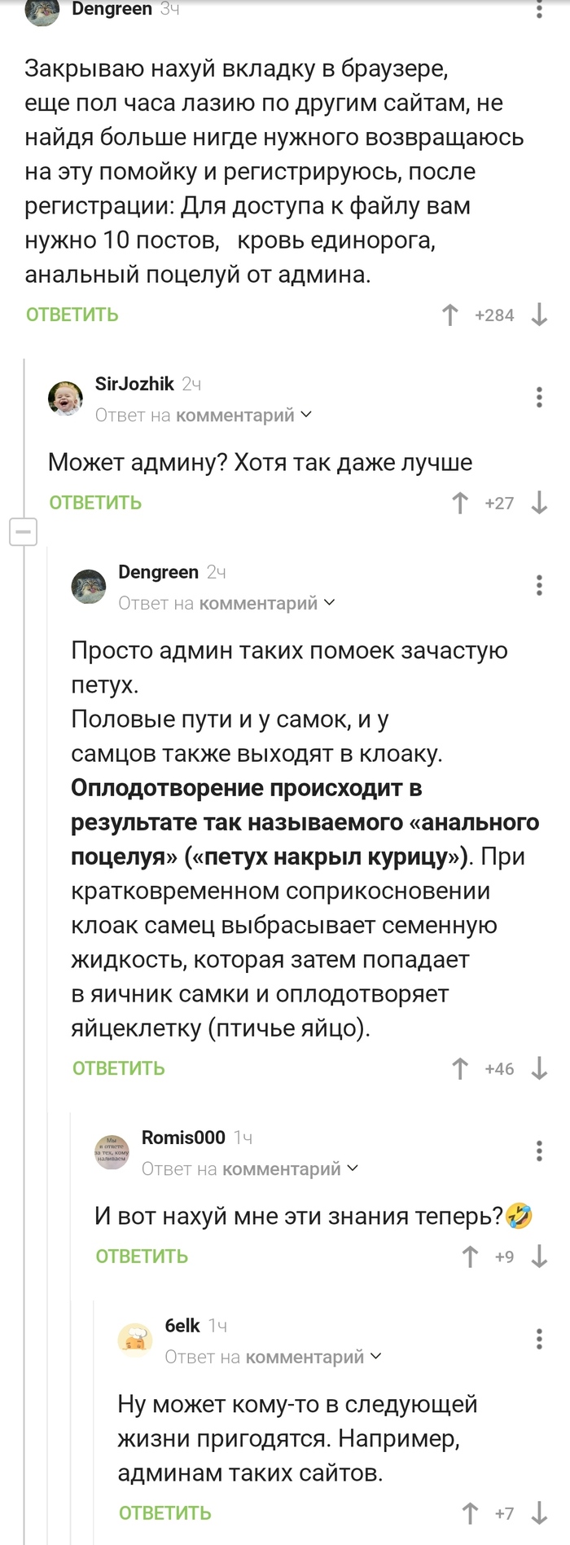
Task: Downvote Dengreen's comment with +284 rating
Action: (x=539, y=315)
